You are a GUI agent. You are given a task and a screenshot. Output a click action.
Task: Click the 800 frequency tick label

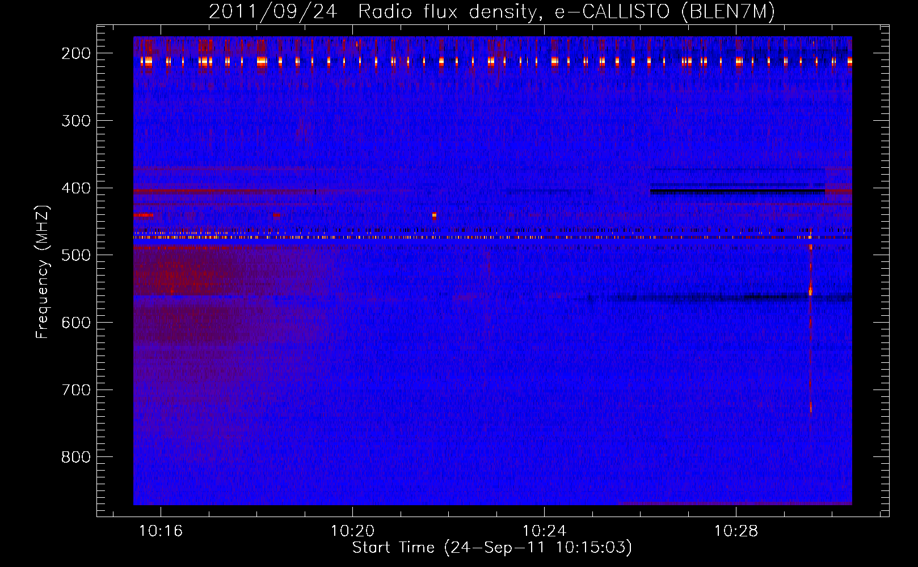click(75, 457)
